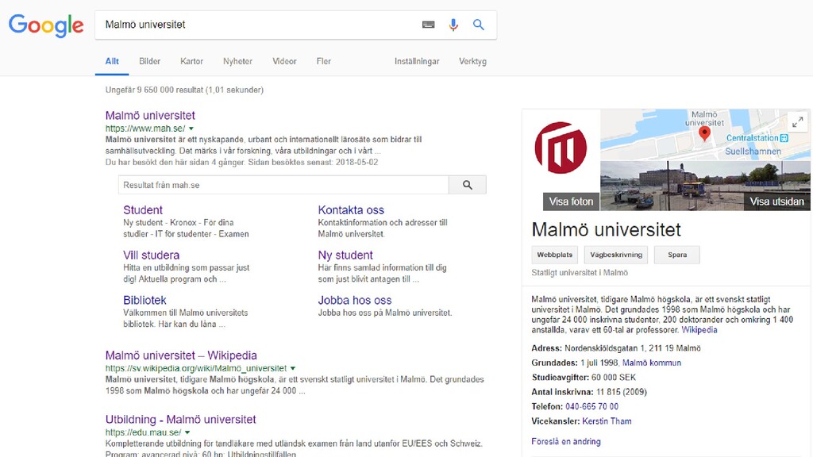The image size is (813, 457).
Task: Click the Antal inskrivna: 11 815 line
Action: pos(589,392)
